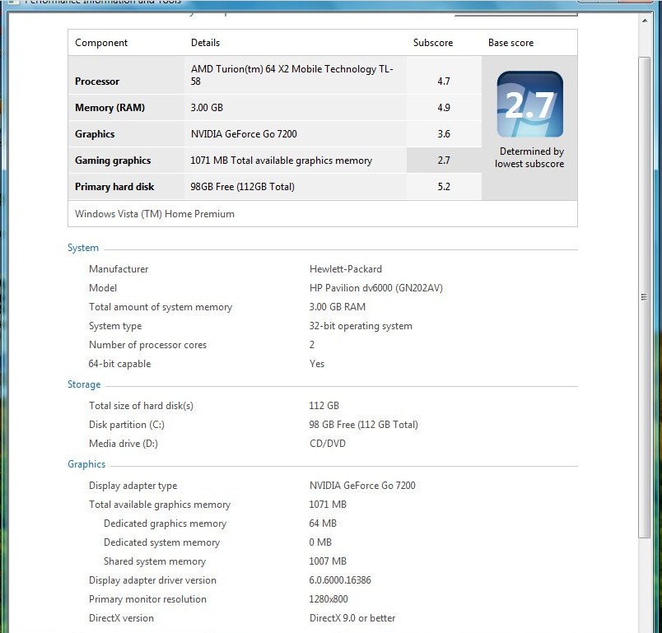Viewport: 662px width, 633px height.
Task: Click the 'Disk partition (C:)' label
Action: pyautogui.click(x=127, y=425)
